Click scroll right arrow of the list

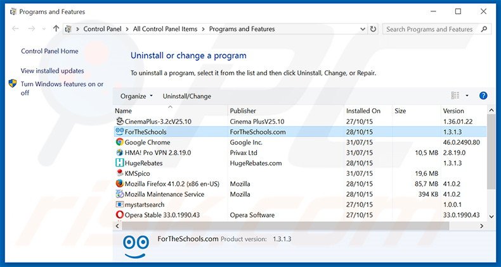click(x=481, y=226)
